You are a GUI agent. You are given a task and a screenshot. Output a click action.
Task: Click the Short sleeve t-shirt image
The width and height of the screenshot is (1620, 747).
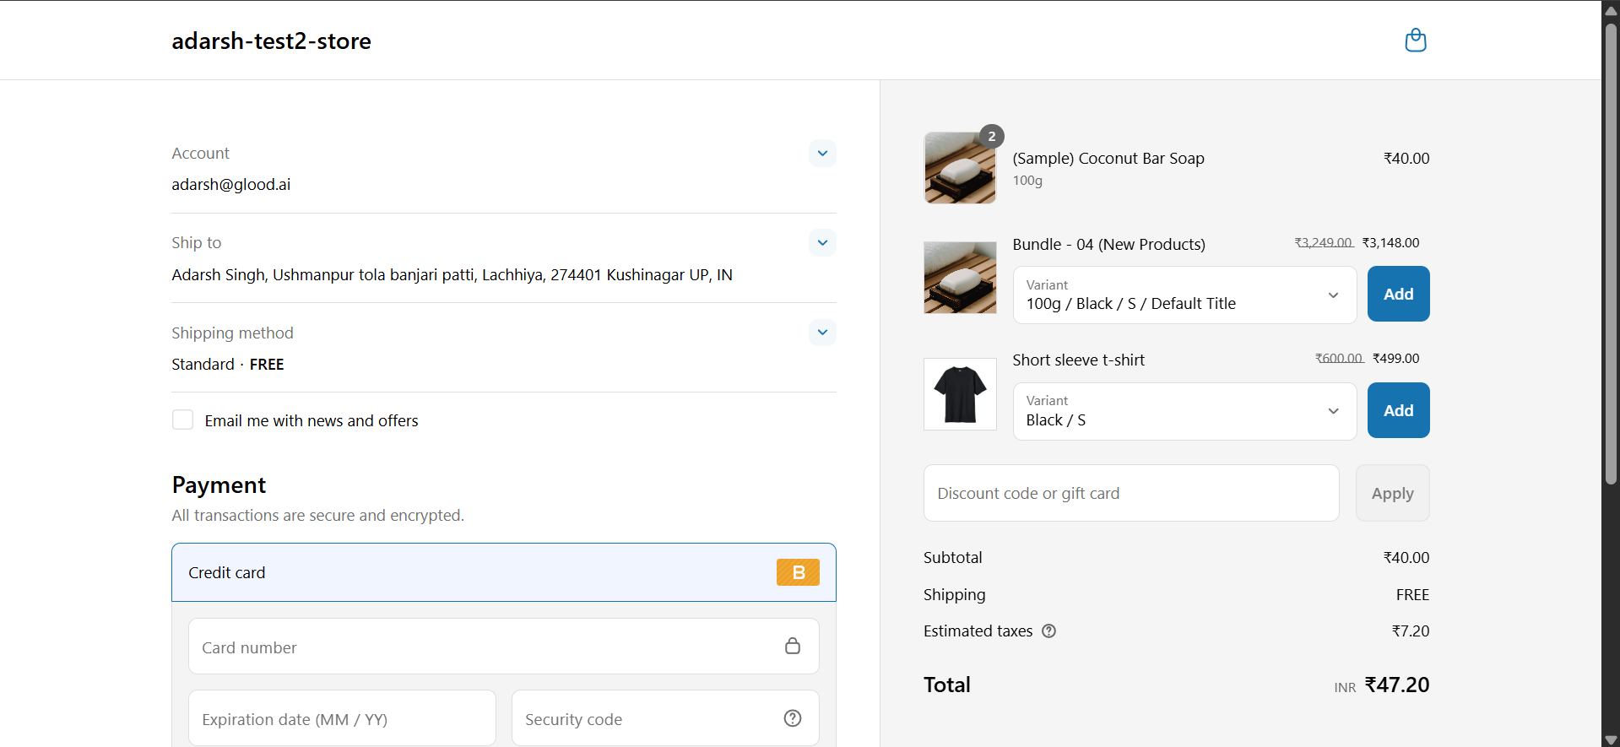coord(960,394)
